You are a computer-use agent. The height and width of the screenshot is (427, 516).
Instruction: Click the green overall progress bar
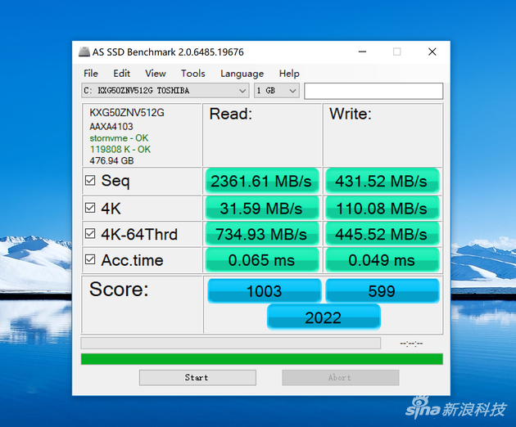pyautogui.click(x=262, y=359)
